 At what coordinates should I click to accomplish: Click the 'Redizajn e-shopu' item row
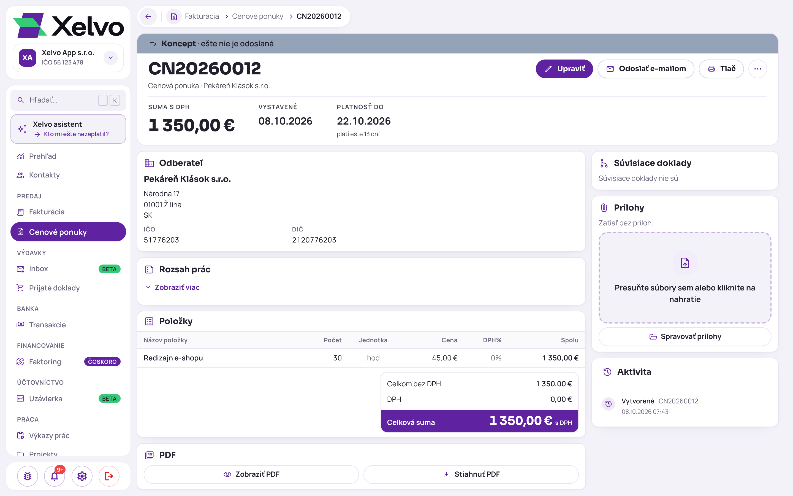point(361,358)
